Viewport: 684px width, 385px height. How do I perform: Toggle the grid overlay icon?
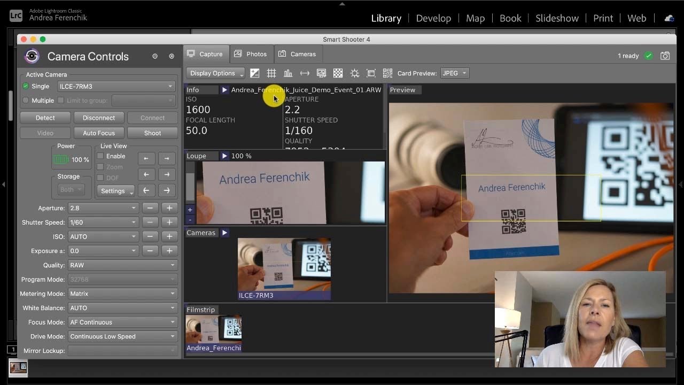[x=271, y=73]
